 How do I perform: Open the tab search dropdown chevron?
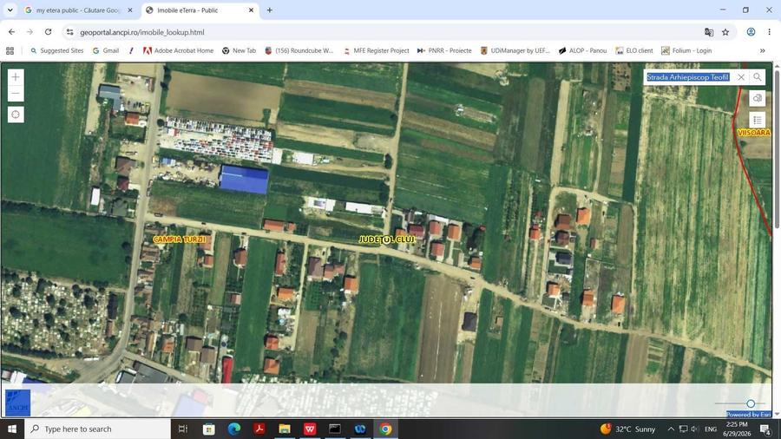(10, 10)
